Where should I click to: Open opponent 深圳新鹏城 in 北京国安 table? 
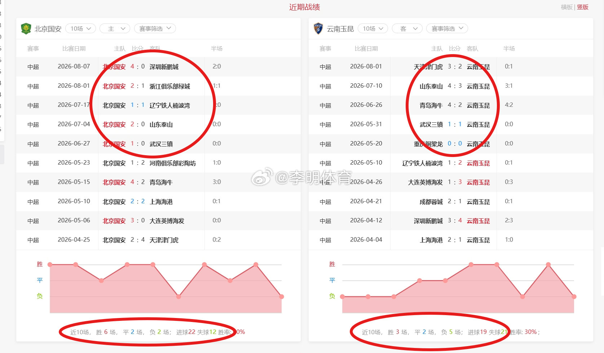(x=164, y=67)
